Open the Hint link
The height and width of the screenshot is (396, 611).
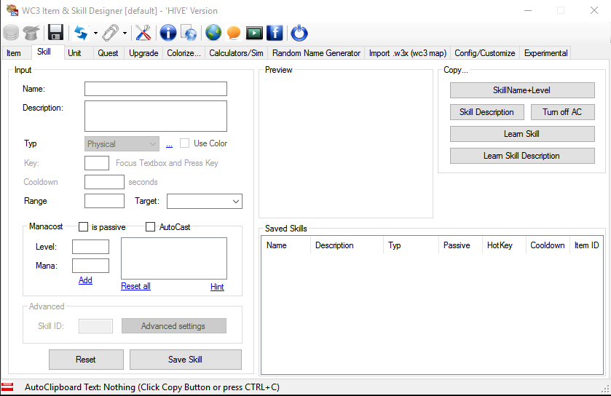pos(217,287)
